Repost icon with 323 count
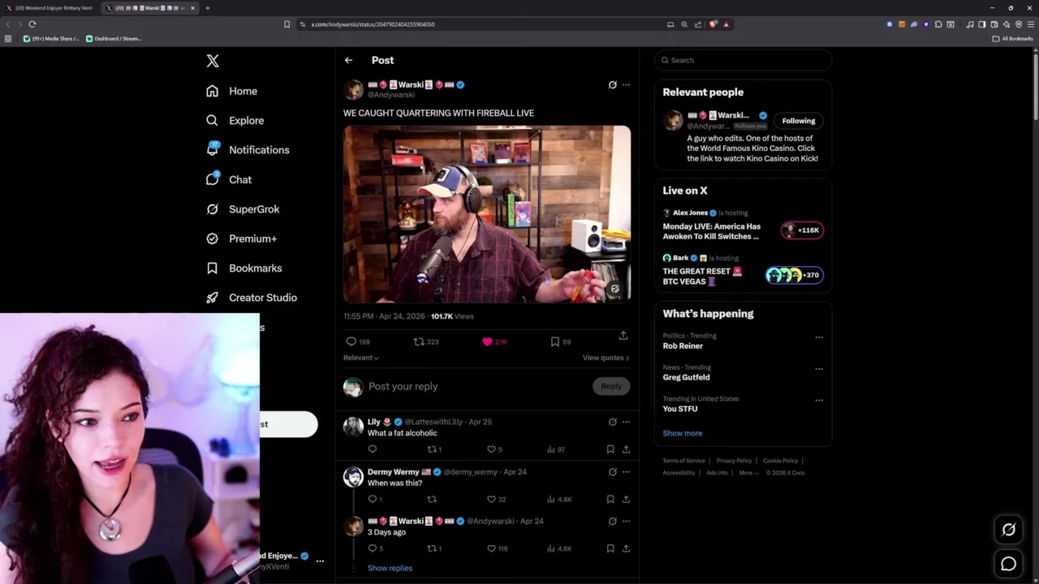This screenshot has height=584, width=1039. 419,341
